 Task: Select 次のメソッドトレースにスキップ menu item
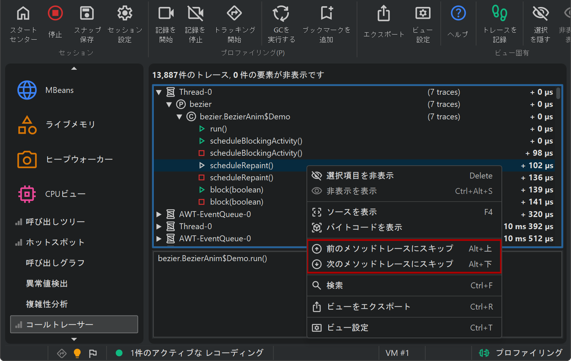[x=390, y=264]
